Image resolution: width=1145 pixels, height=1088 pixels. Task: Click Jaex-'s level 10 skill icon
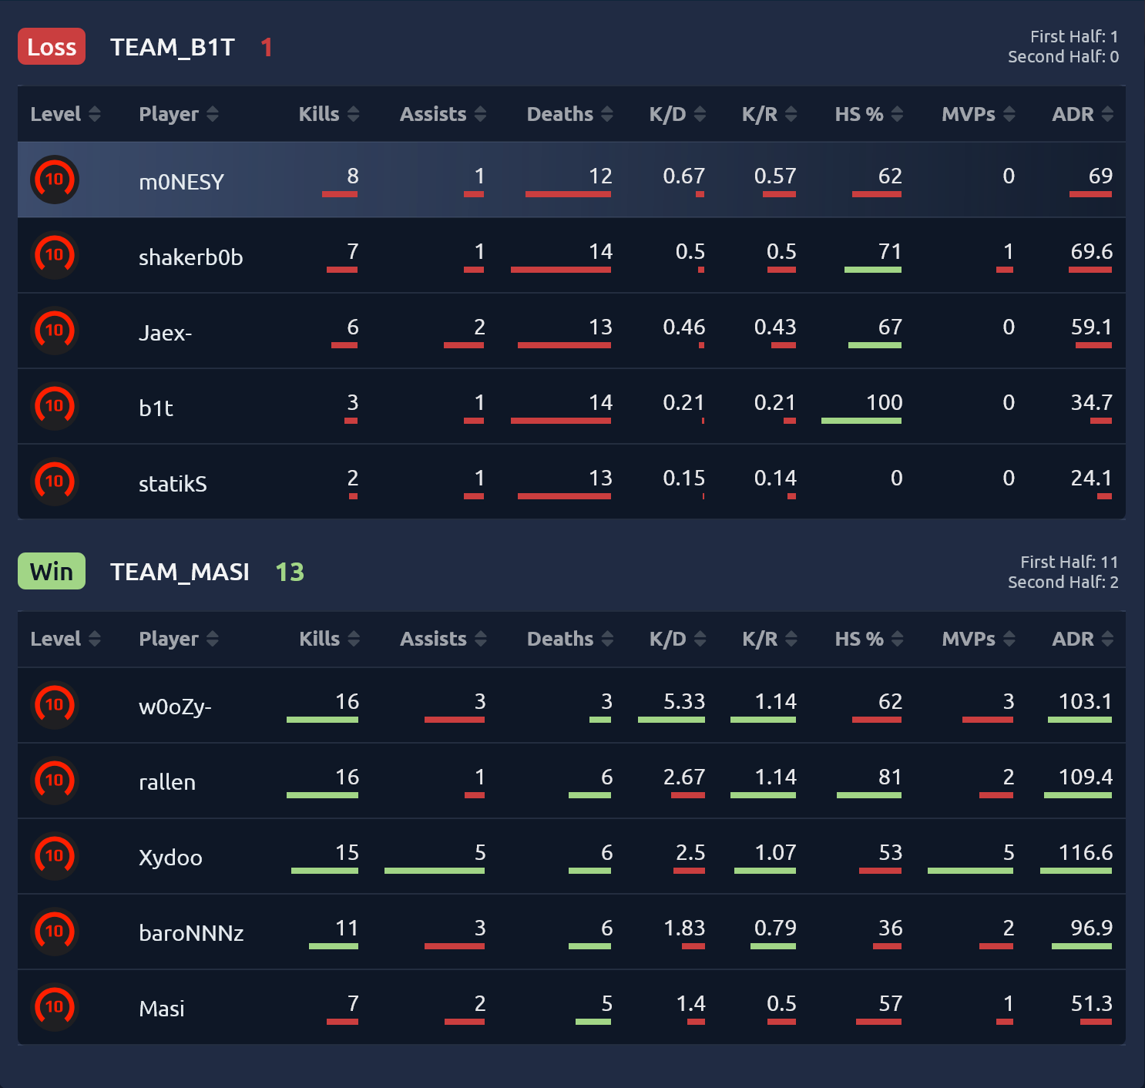[x=55, y=331]
